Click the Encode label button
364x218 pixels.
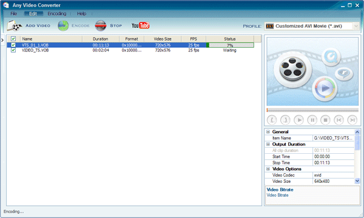coord(81,25)
